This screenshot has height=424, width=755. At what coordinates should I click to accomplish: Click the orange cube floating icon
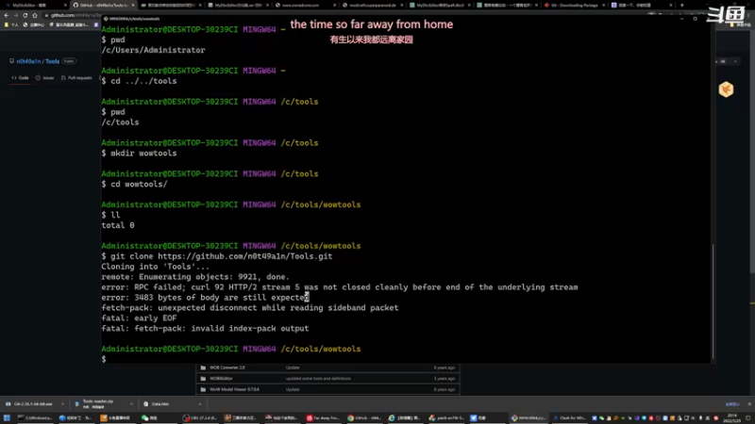726,90
